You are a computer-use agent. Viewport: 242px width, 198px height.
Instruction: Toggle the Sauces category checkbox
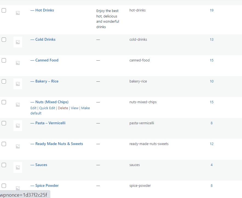click(x=4, y=165)
